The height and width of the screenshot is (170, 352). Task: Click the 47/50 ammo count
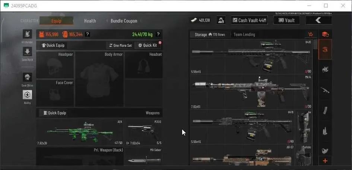(x=118, y=143)
